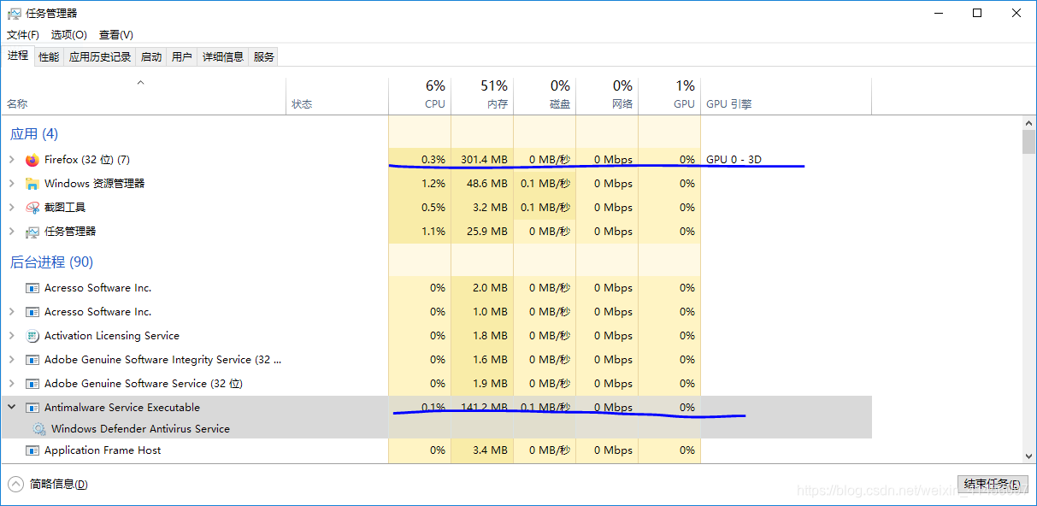Click the Task Manager title bar icon
This screenshot has width=1037, height=506.
click(14, 13)
